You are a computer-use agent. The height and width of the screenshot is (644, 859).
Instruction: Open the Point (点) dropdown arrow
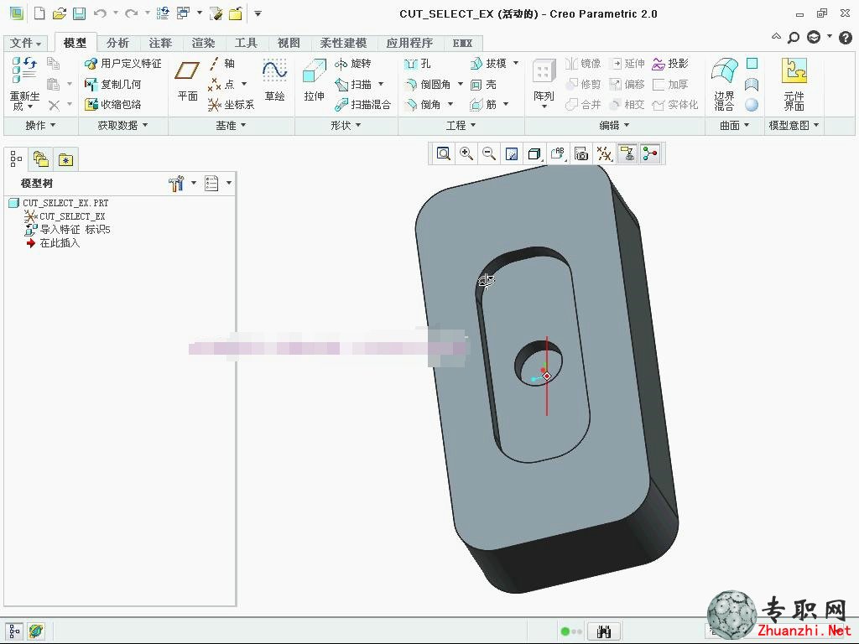pyautogui.click(x=244, y=85)
